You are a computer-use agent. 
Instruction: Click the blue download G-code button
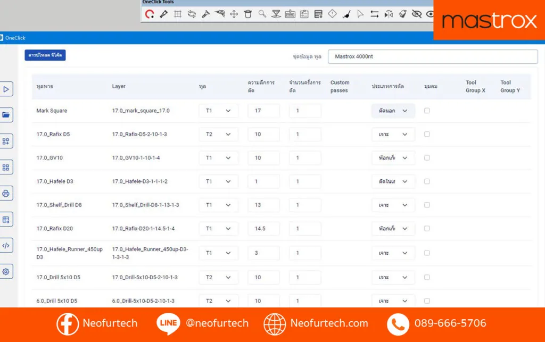(45, 55)
